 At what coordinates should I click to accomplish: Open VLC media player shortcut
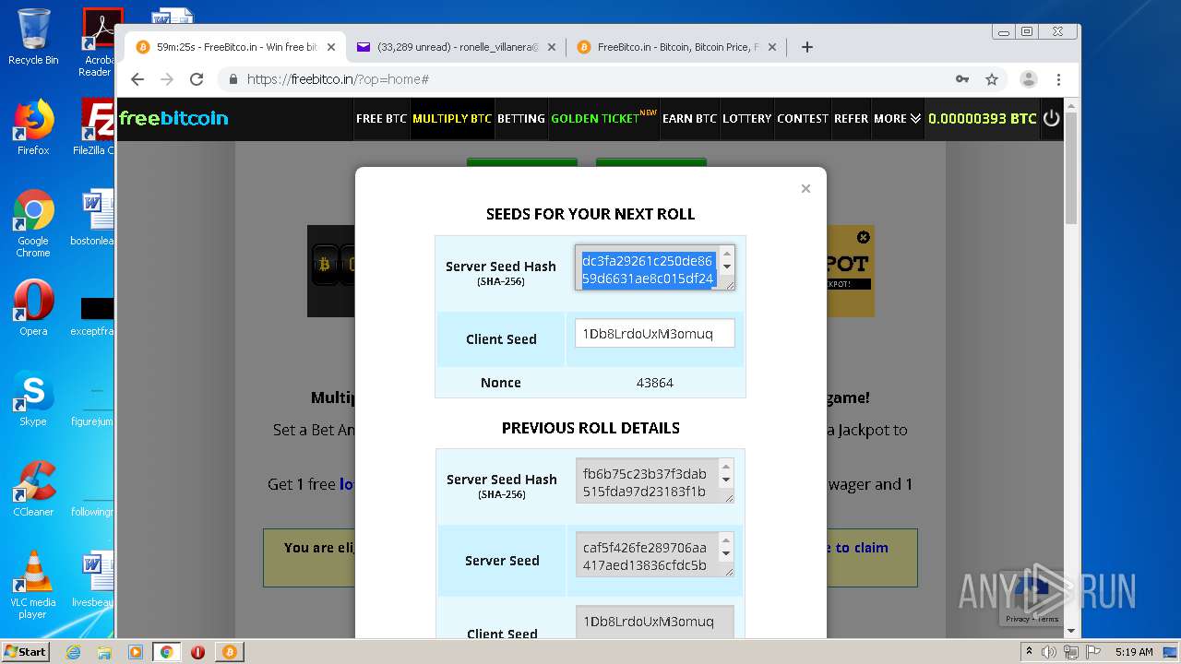tap(33, 586)
